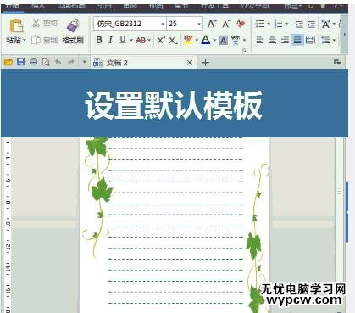Decrease font size with A- icon
The image size is (355, 313).
226,24
